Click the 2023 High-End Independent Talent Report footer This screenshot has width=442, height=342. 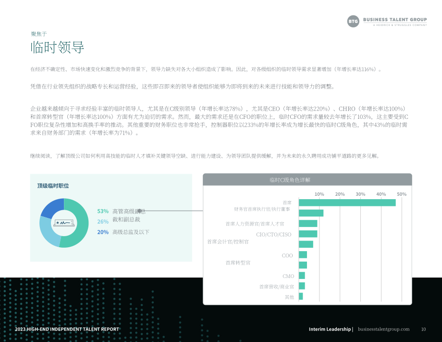[x=67, y=329]
